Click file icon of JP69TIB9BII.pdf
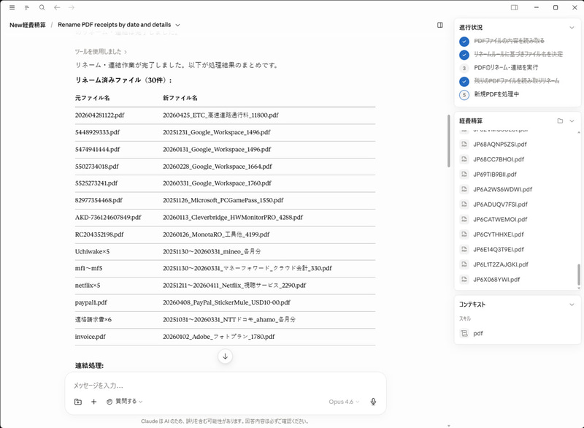This screenshot has height=428, width=584. click(464, 174)
